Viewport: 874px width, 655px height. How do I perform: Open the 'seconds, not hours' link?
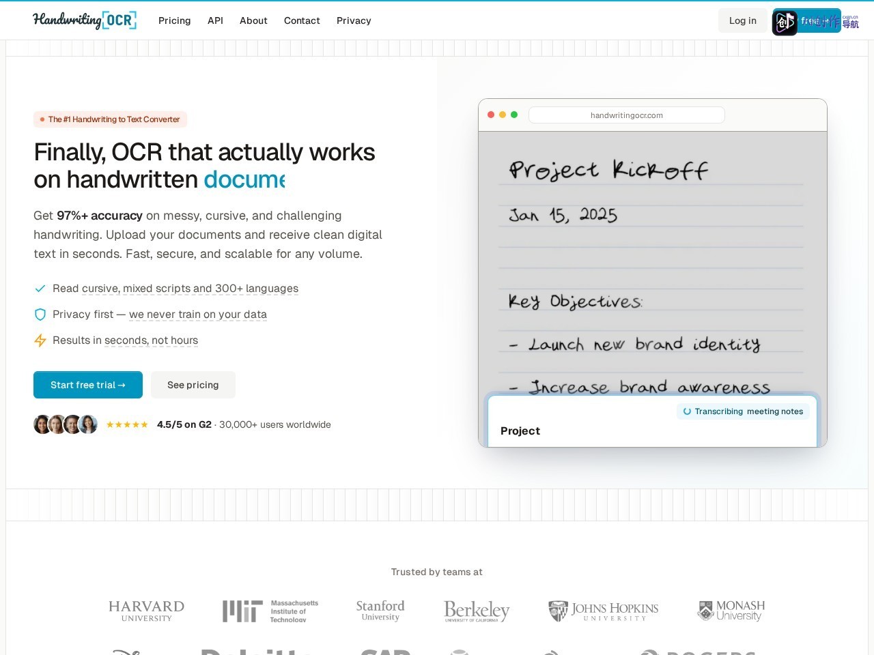point(151,340)
